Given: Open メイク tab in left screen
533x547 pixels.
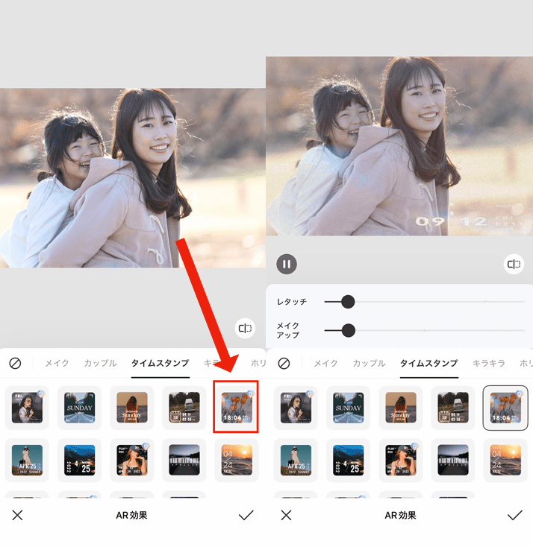Looking at the screenshot, I should pyautogui.click(x=57, y=363).
